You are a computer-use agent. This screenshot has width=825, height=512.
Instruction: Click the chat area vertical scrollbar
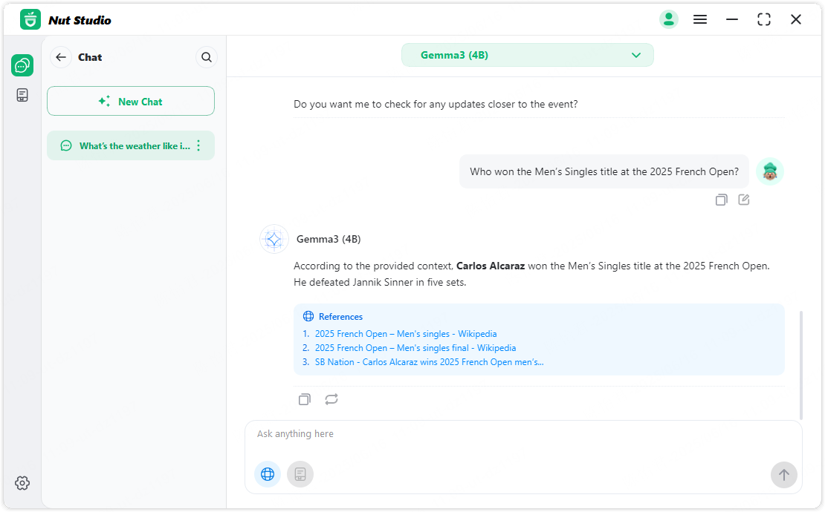pyautogui.click(x=801, y=365)
